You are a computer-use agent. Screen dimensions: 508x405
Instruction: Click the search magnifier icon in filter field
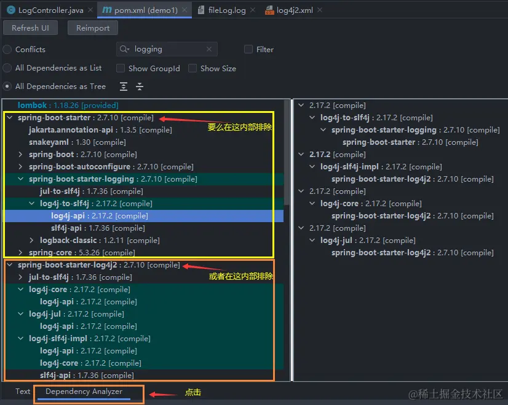coord(124,49)
